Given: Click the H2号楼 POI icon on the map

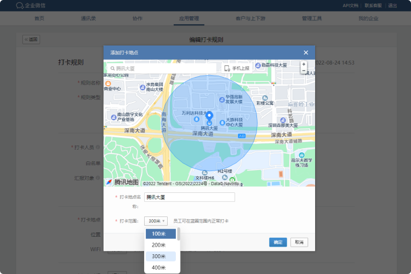Looking at the screenshot, I should pos(225,177).
